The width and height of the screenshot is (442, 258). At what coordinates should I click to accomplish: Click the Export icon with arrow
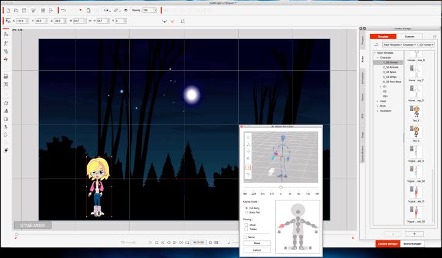pyautogui.click(x=51, y=10)
